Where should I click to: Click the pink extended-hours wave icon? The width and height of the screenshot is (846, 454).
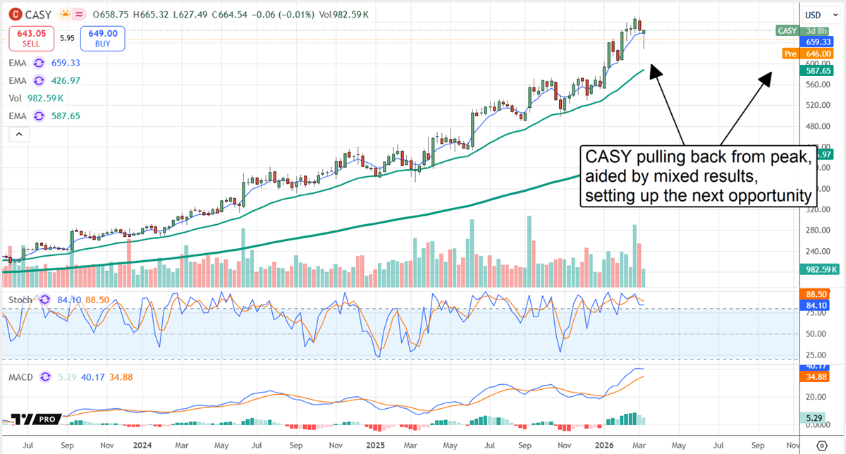[78, 13]
